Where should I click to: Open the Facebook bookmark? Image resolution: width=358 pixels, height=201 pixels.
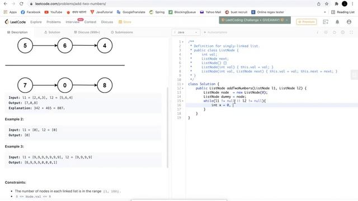[31, 12]
